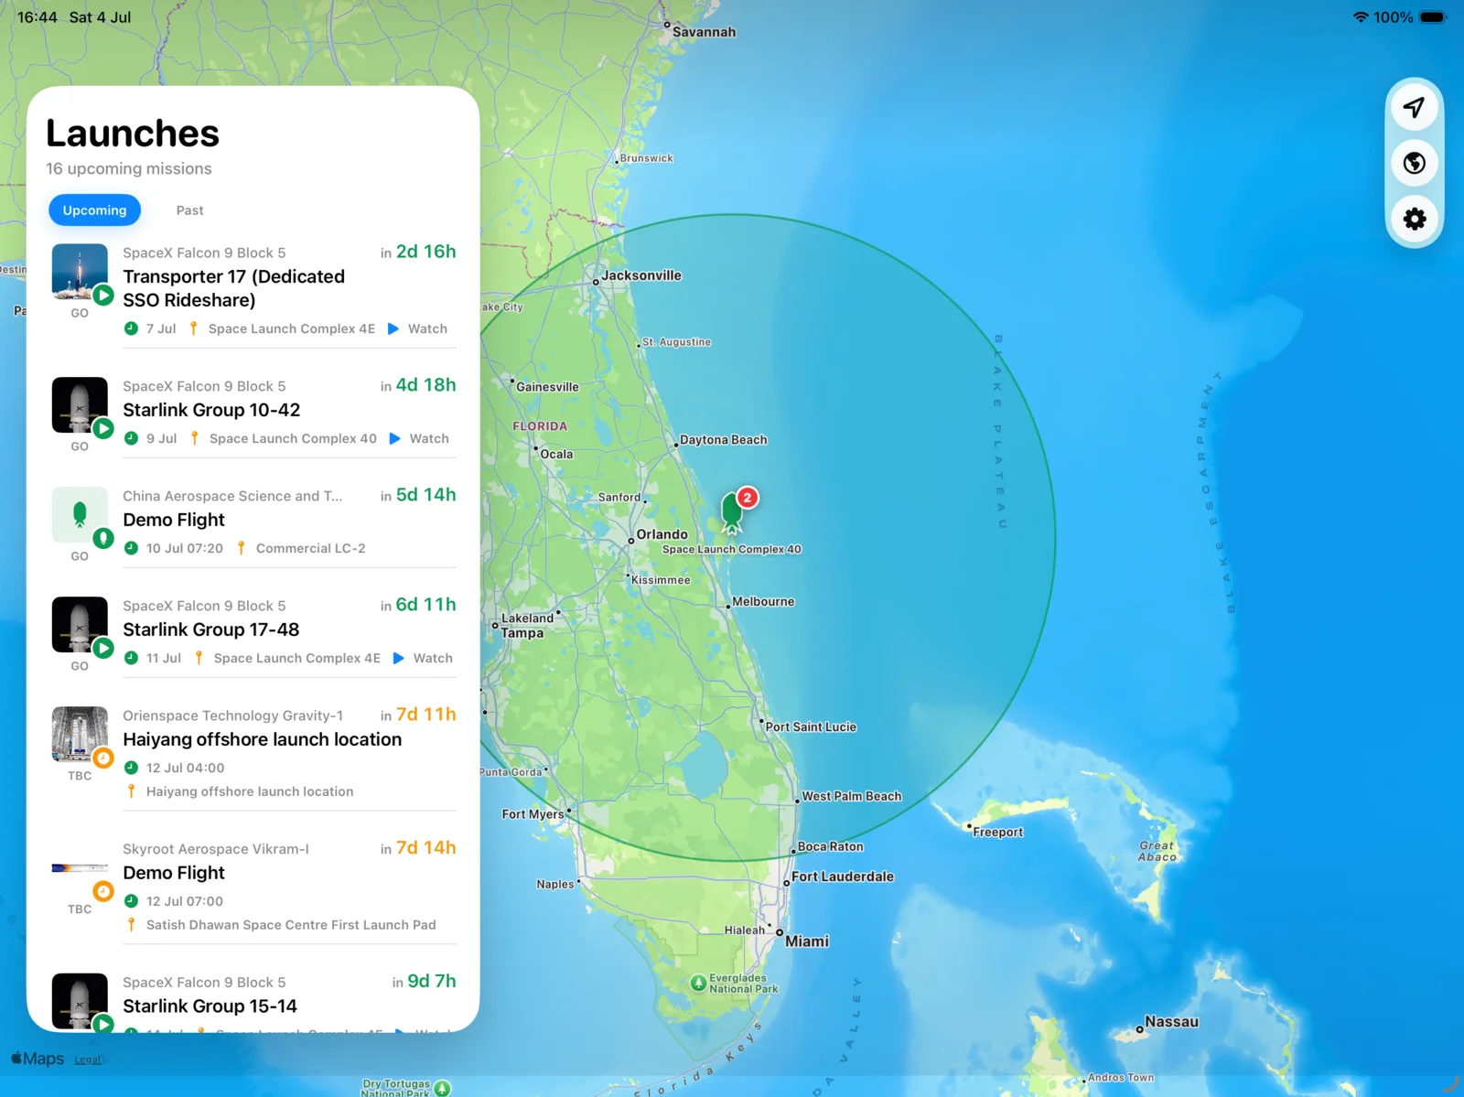Watch the Starlink Group 17-48 stream
The image size is (1464, 1097).
(433, 658)
